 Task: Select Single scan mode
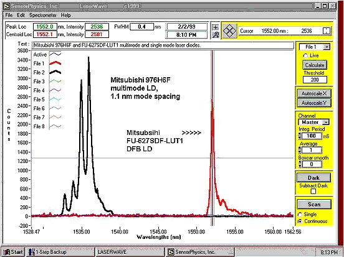click(x=300, y=214)
